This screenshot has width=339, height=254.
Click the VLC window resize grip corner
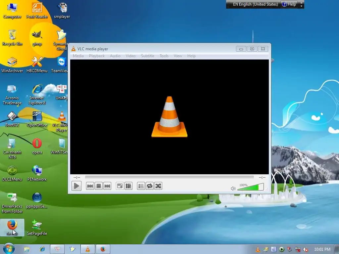[267, 189]
